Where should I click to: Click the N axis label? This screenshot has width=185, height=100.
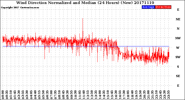(x=178, y=29)
